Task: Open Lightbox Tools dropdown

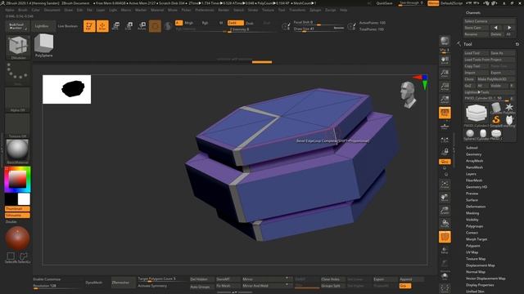Action: coord(490,92)
